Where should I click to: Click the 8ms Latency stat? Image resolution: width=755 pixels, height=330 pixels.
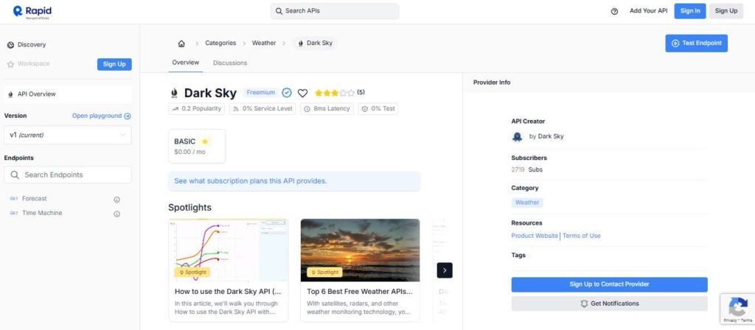point(327,109)
